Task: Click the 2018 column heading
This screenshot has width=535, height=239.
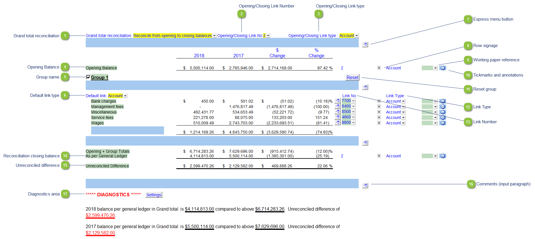Action: click(199, 56)
